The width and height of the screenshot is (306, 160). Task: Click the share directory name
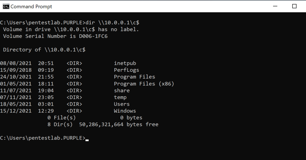tap(122, 90)
